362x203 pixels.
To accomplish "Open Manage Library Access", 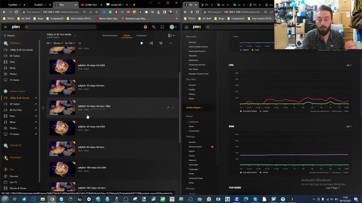I will 199,74.
